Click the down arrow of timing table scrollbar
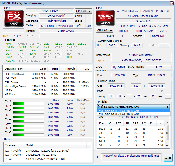Image resolution: width=175 pixels, height=166 pixels. (167, 146)
